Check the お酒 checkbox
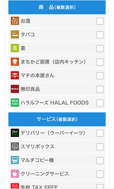The width and height of the screenshot is (114, 189). [100, 21]
